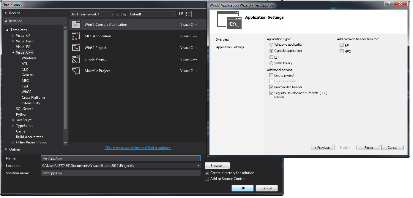Image resolution: width=413 pixels, height=198 pixels.
Task: Confirm New Project with OK button
Action: pyautogui.click(x=243, y=188)
